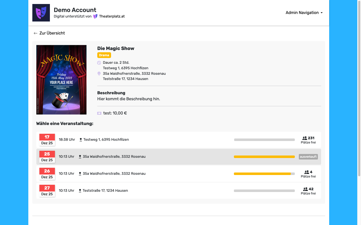Click the occupancy bar for 26 Dez
This screenshot has width=361, height=225.
point(264,174)
